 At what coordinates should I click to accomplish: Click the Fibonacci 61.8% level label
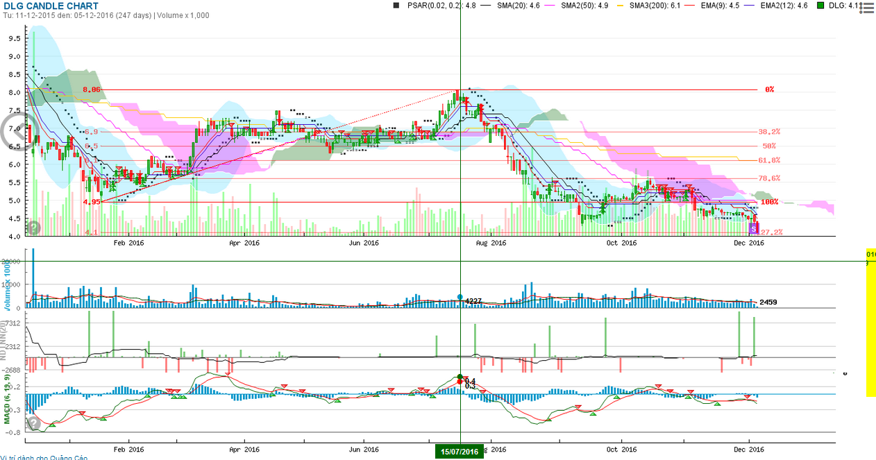(769, 160)
